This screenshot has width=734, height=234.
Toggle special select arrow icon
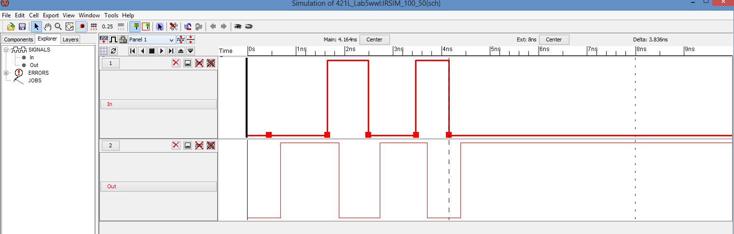click(x=160, y=26)
